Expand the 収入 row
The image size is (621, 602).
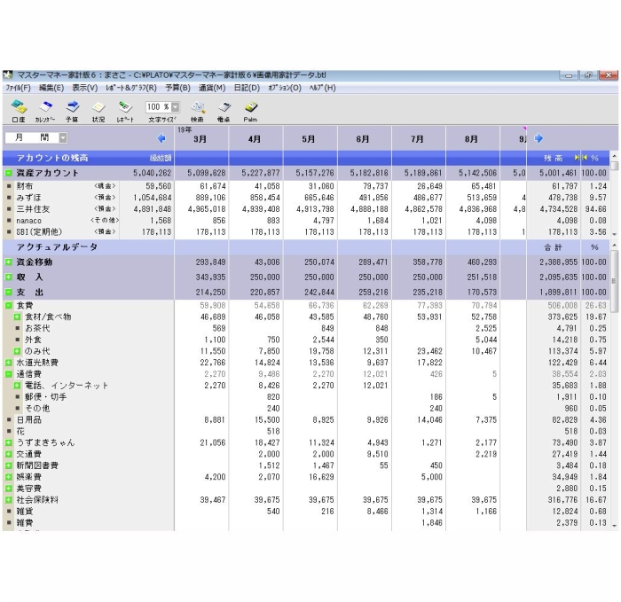8,277
